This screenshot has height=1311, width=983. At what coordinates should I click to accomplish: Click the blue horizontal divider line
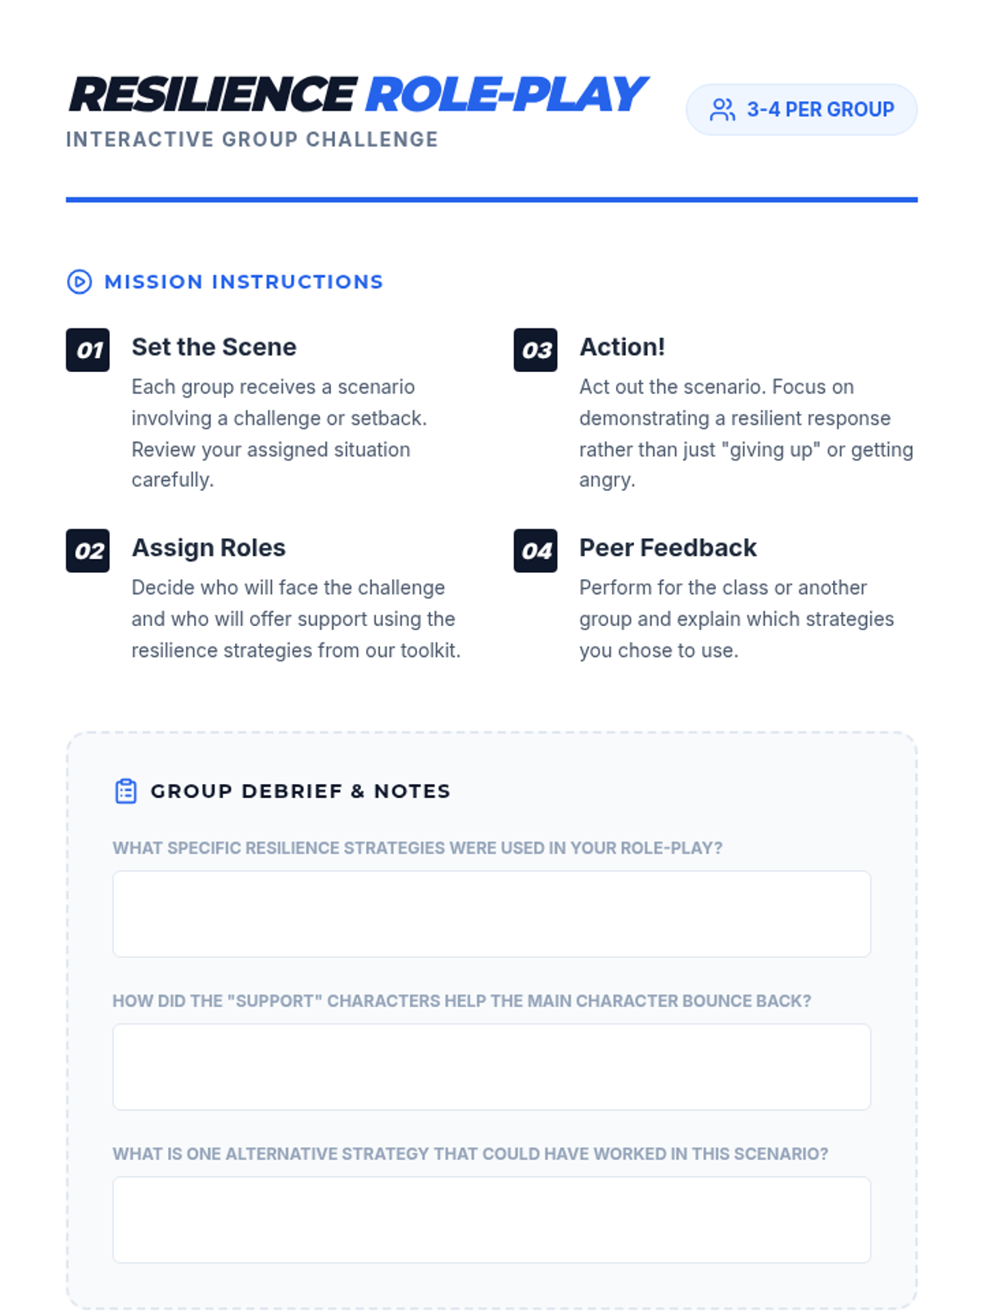(491, 199)
